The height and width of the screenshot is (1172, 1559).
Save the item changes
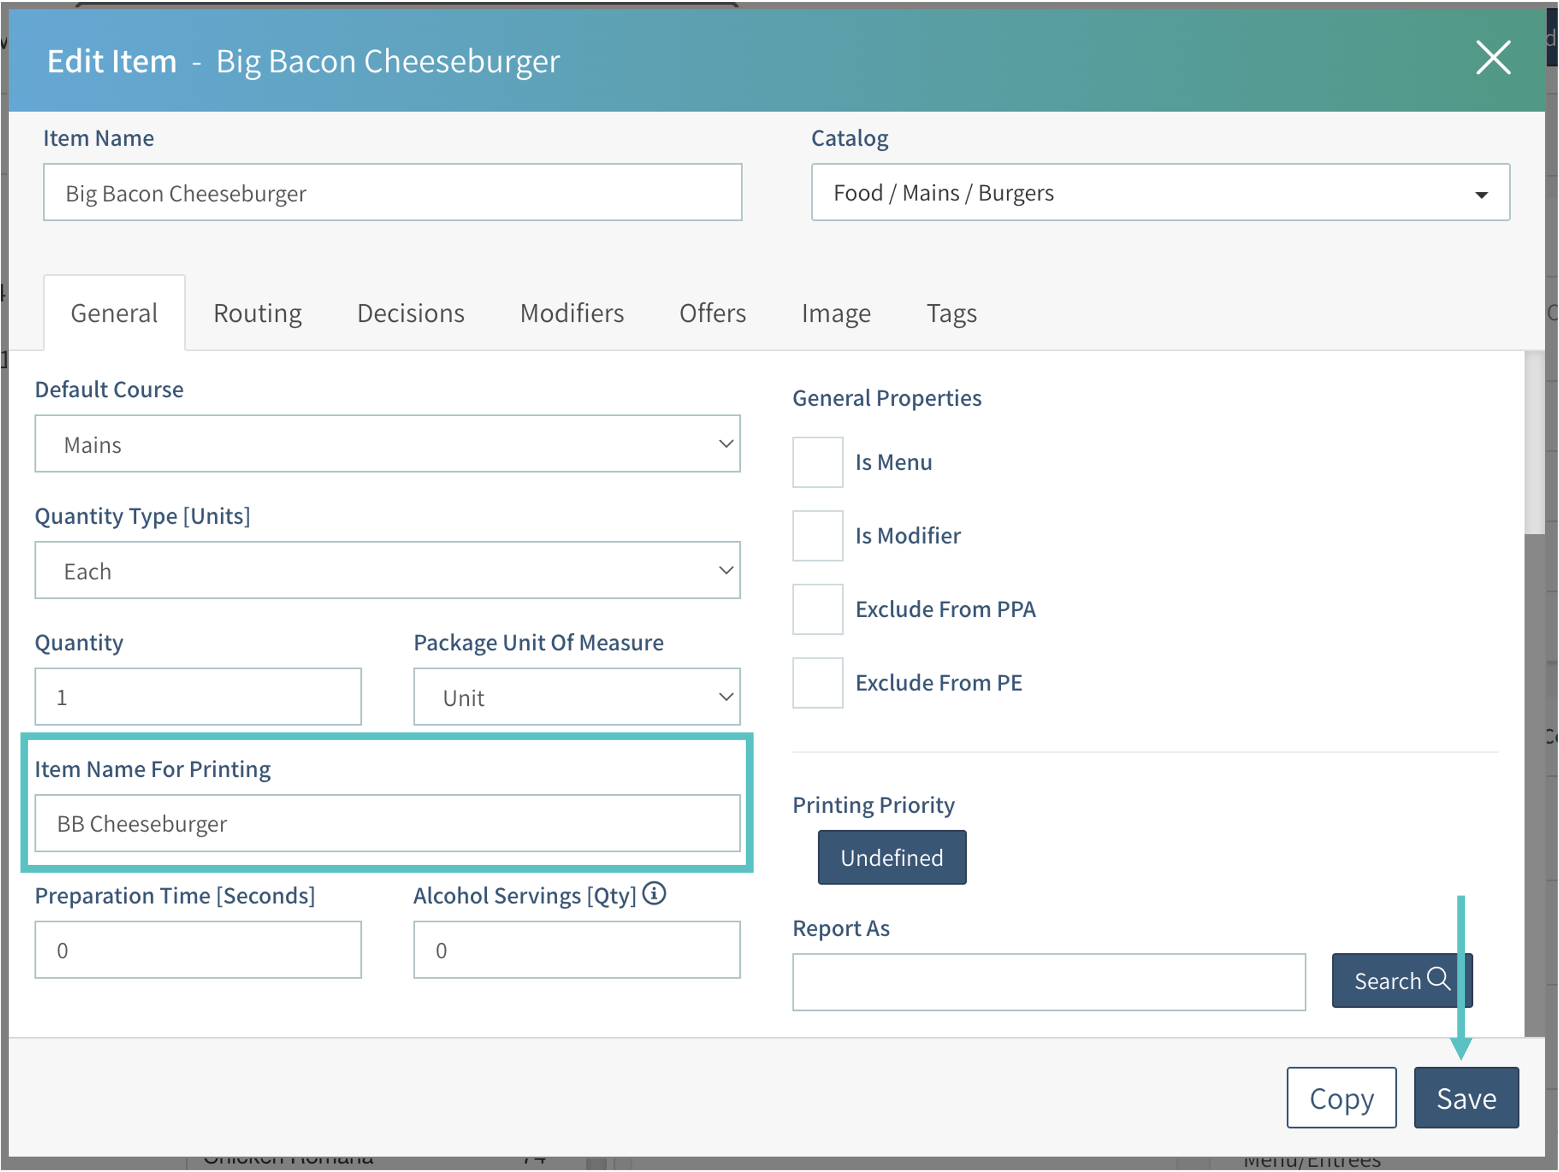click(1466, 1098)
